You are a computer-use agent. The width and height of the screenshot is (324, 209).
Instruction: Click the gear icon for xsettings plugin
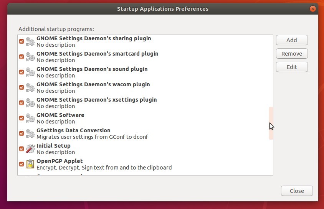30,103
